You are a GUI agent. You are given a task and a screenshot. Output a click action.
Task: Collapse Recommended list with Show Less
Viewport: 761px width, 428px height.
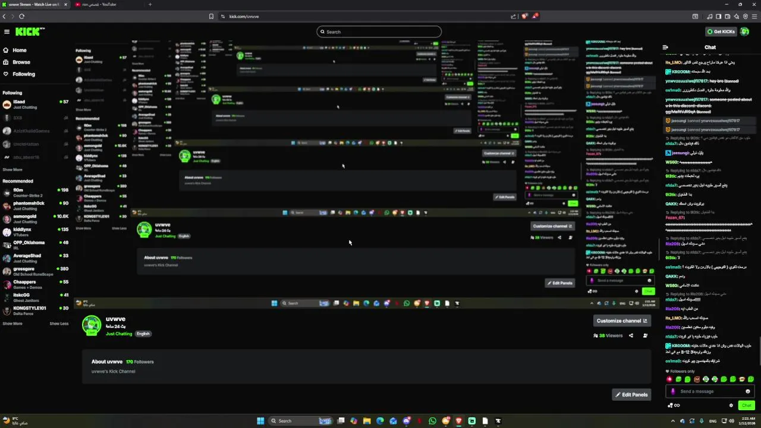[59, 323]
